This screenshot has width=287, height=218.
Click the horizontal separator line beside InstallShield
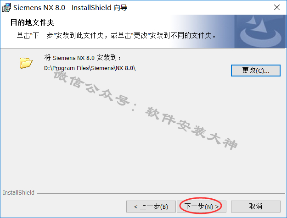[161, 193]
